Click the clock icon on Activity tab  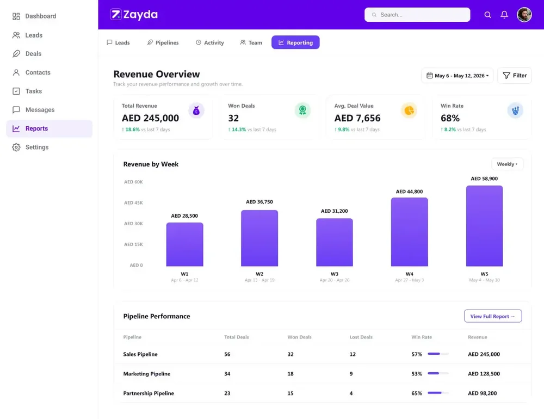(199, 42)
